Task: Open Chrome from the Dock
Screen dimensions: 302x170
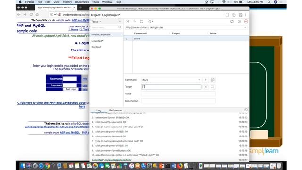Action: point(47,166)
